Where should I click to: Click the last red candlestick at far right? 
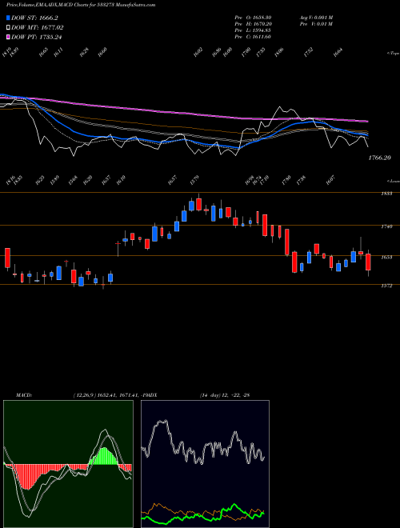point(368,262)
